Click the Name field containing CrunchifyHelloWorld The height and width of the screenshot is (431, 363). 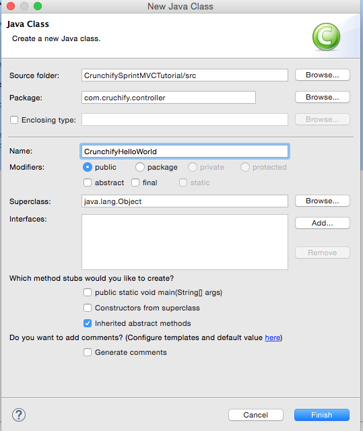coord(185,151)
